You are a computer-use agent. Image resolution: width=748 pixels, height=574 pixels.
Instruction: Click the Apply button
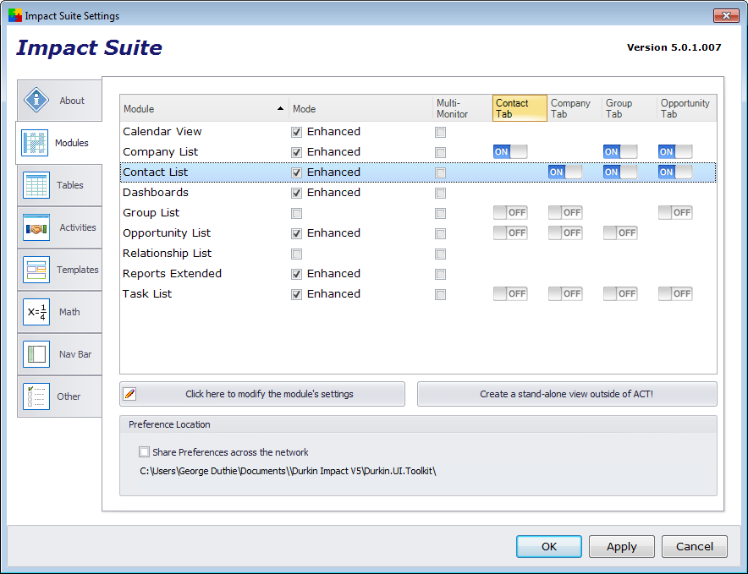click(x=622, y=546)
